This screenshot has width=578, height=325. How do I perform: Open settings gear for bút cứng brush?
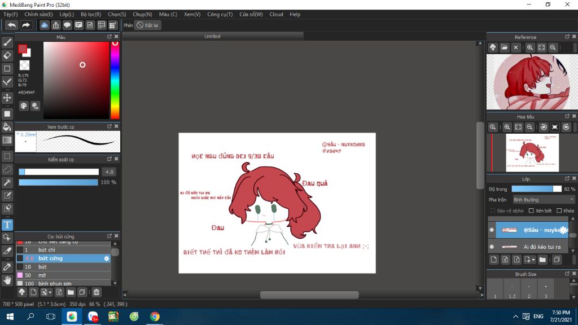(x=107, y=258)
